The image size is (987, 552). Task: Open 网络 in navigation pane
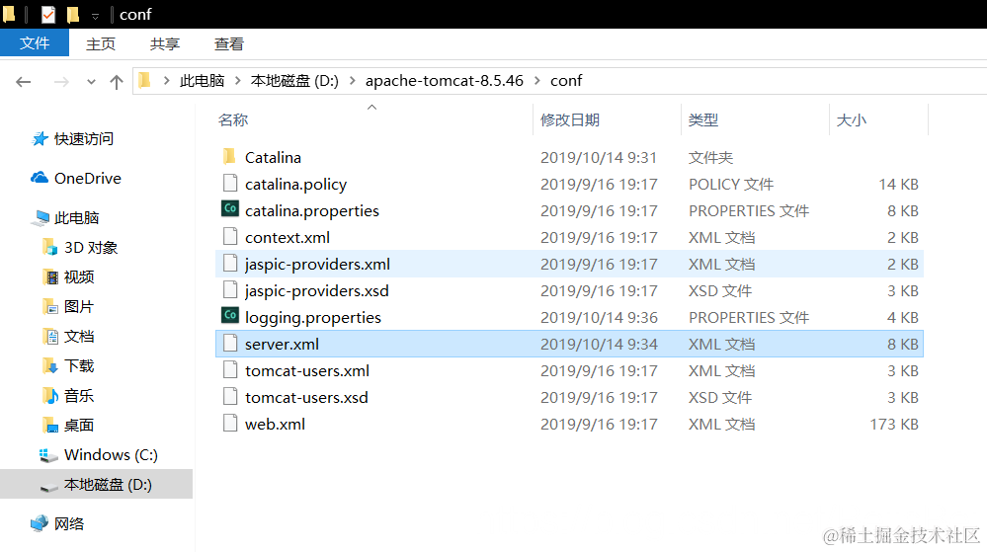click(x=69, y=523)
